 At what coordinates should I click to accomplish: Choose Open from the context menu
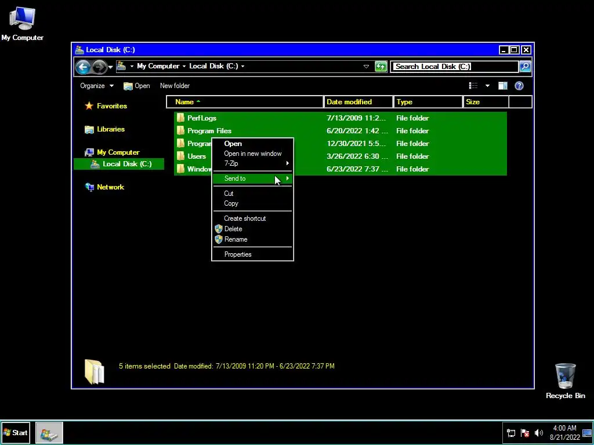click(x=253, y=144)
